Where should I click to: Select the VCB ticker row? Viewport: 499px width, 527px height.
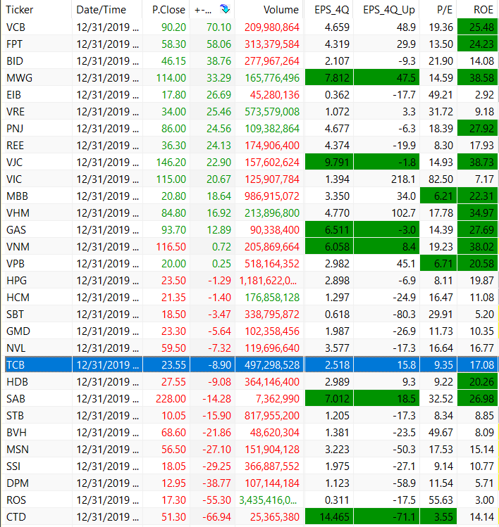pos(16,27)
